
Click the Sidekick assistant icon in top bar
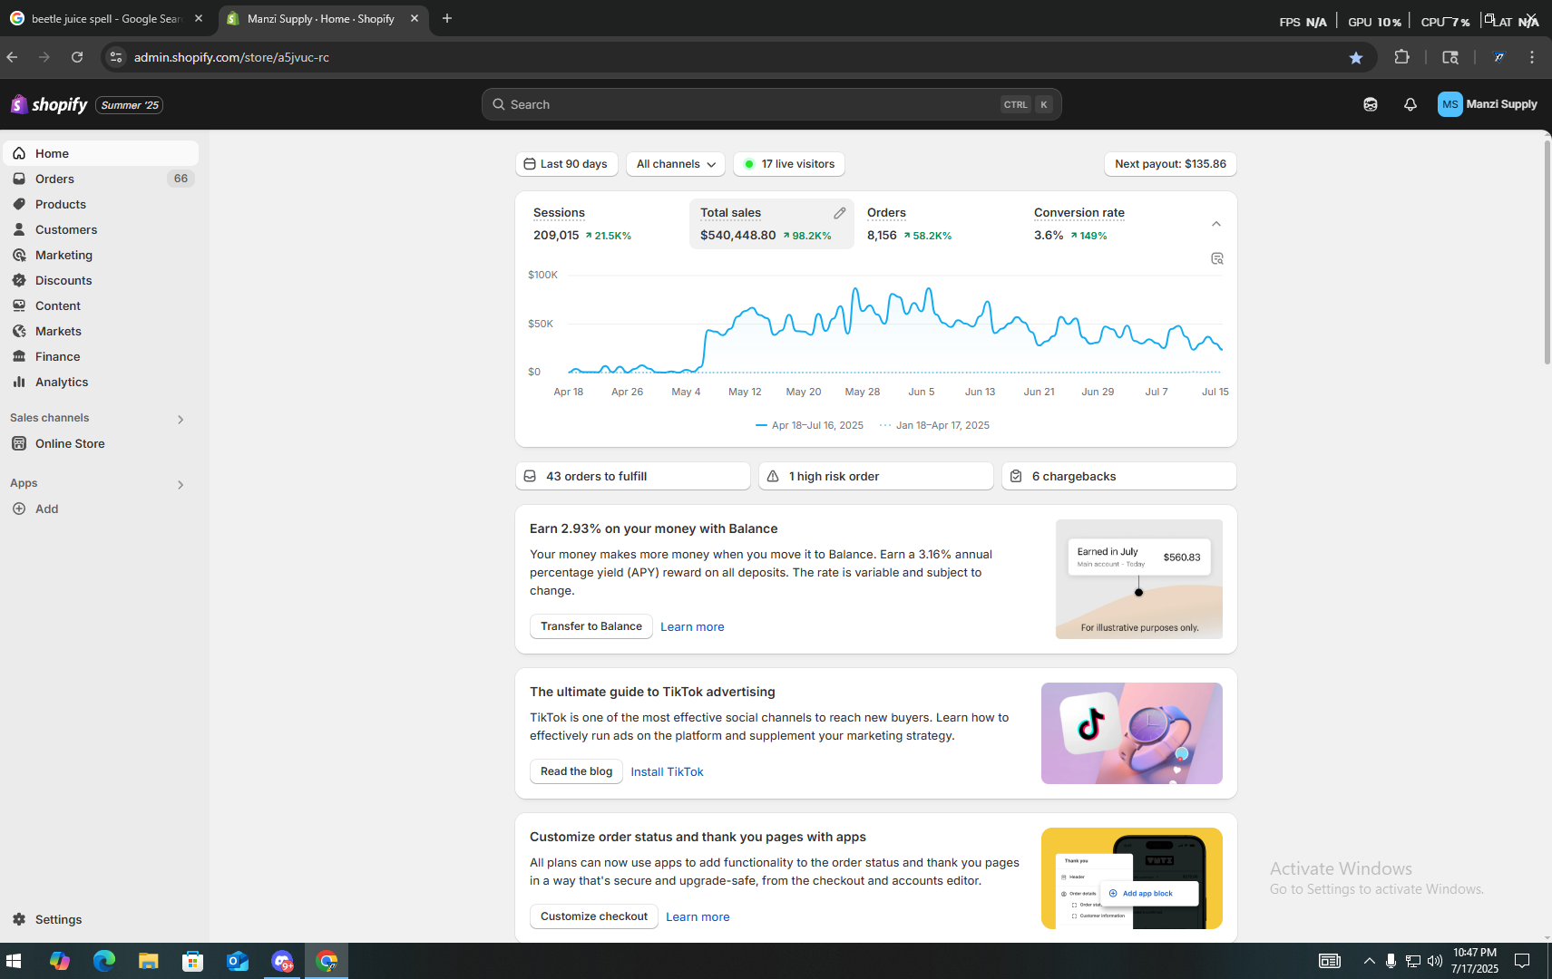(x=1370, y=105)
